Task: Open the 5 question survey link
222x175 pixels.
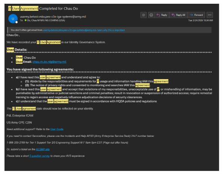Action: pyautogui.click(x=39, y=156)
